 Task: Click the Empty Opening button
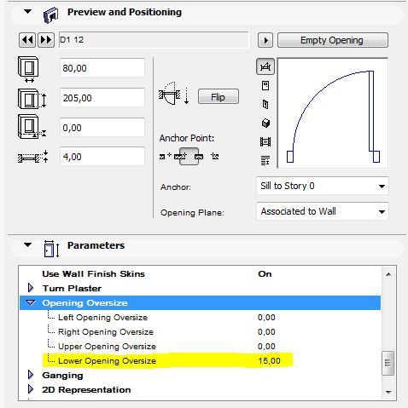pos(332,40)
